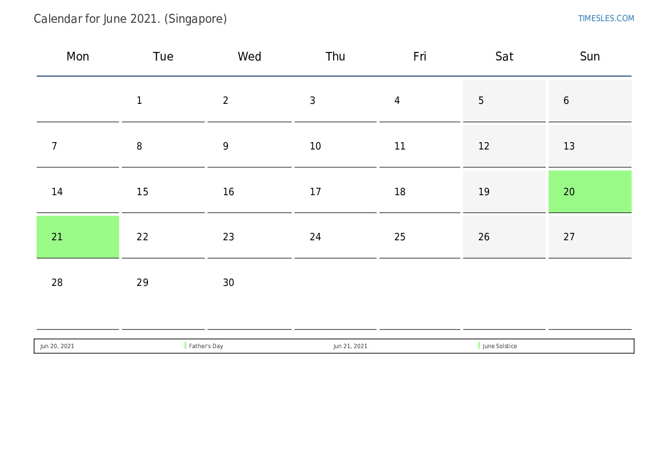Click the Jun 20, 2021 legend date
The width and height of the screenshot is (668, 472).
(x=57, y=346)
